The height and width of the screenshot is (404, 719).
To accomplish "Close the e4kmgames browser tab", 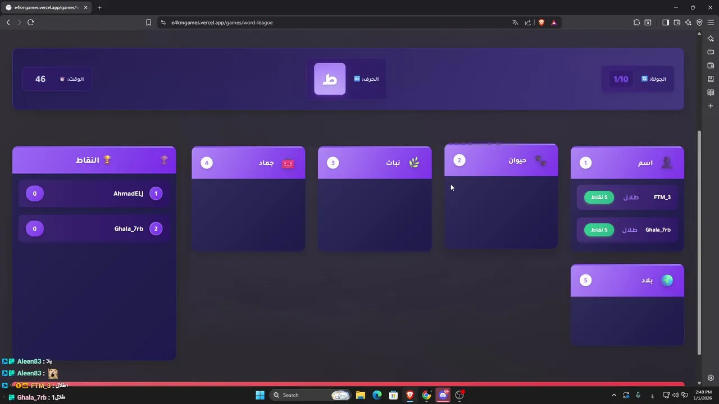I will pos(86,7).
